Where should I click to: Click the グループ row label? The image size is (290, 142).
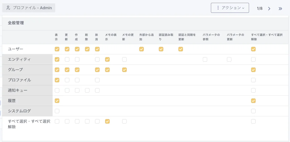(16, 70)
